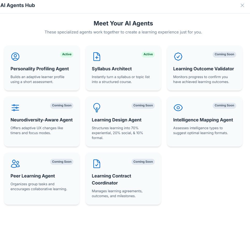Click the Neurodiversity-Aware Agent sliders icon

click(x=15, y=108)
